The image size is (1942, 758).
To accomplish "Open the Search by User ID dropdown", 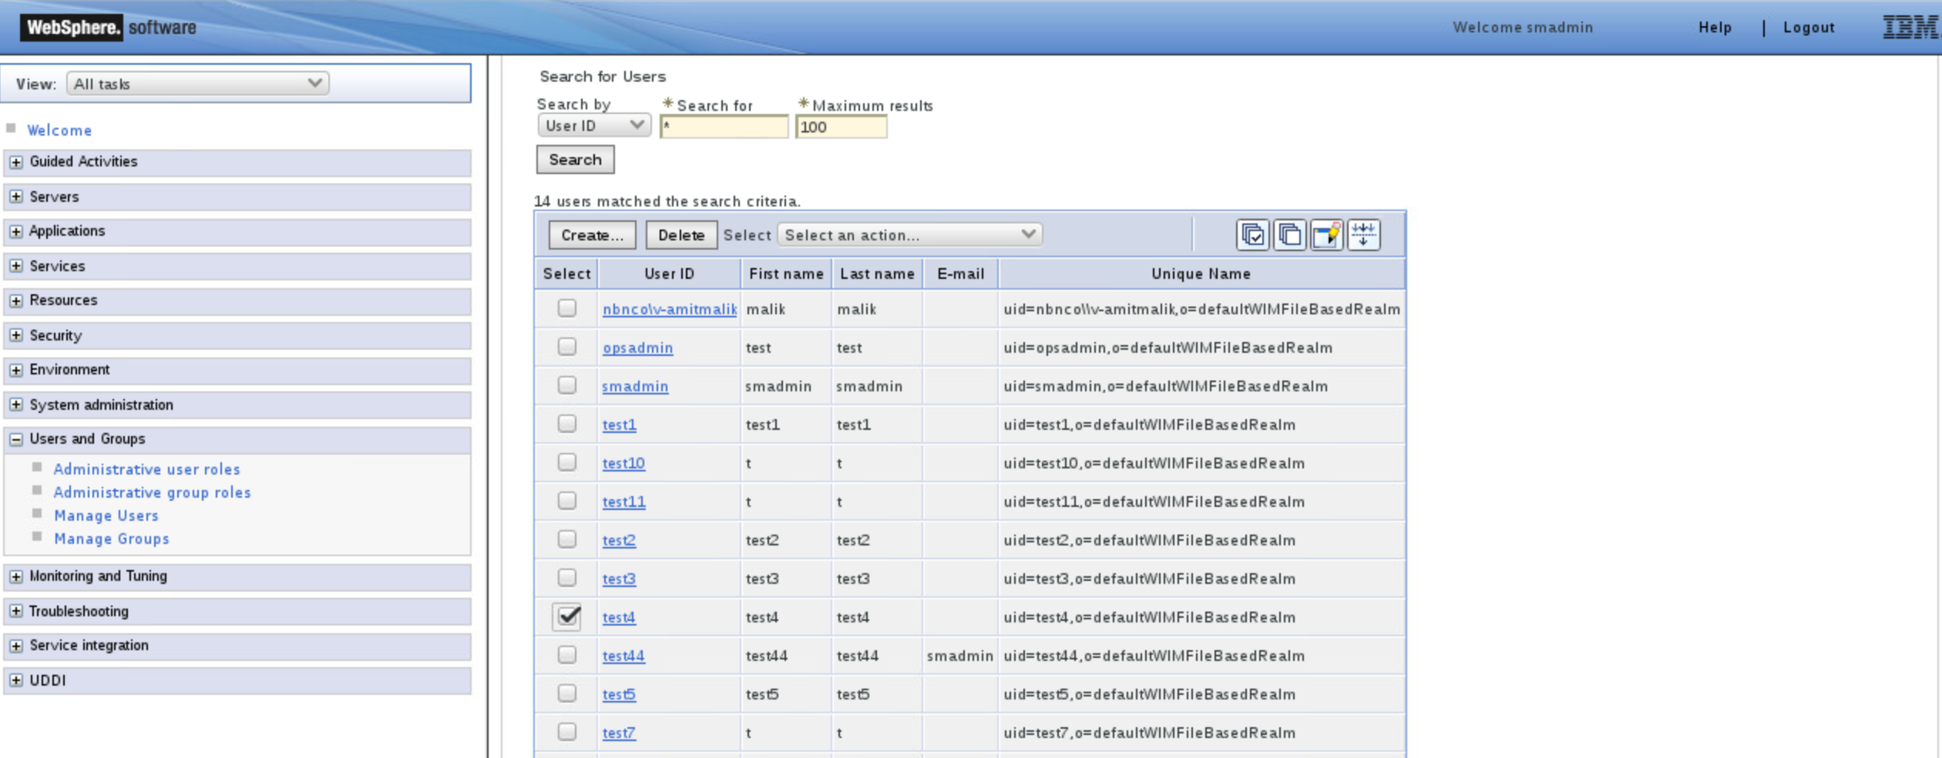I will 594,125.
